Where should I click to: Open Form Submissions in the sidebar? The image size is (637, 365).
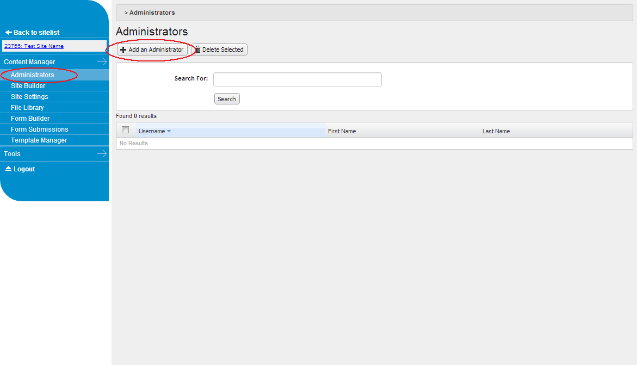tap(40, 129)
